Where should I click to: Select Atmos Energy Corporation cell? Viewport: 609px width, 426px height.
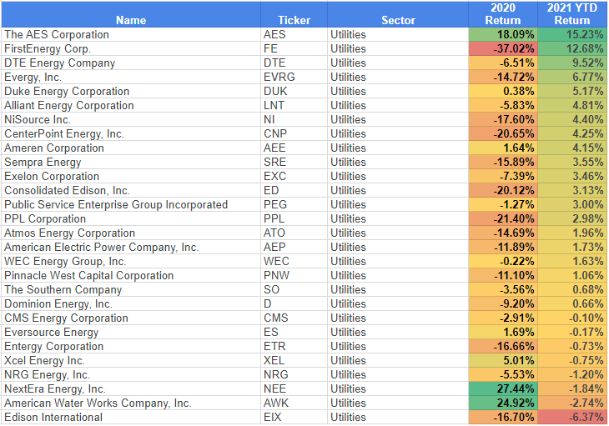click(131, 233)
